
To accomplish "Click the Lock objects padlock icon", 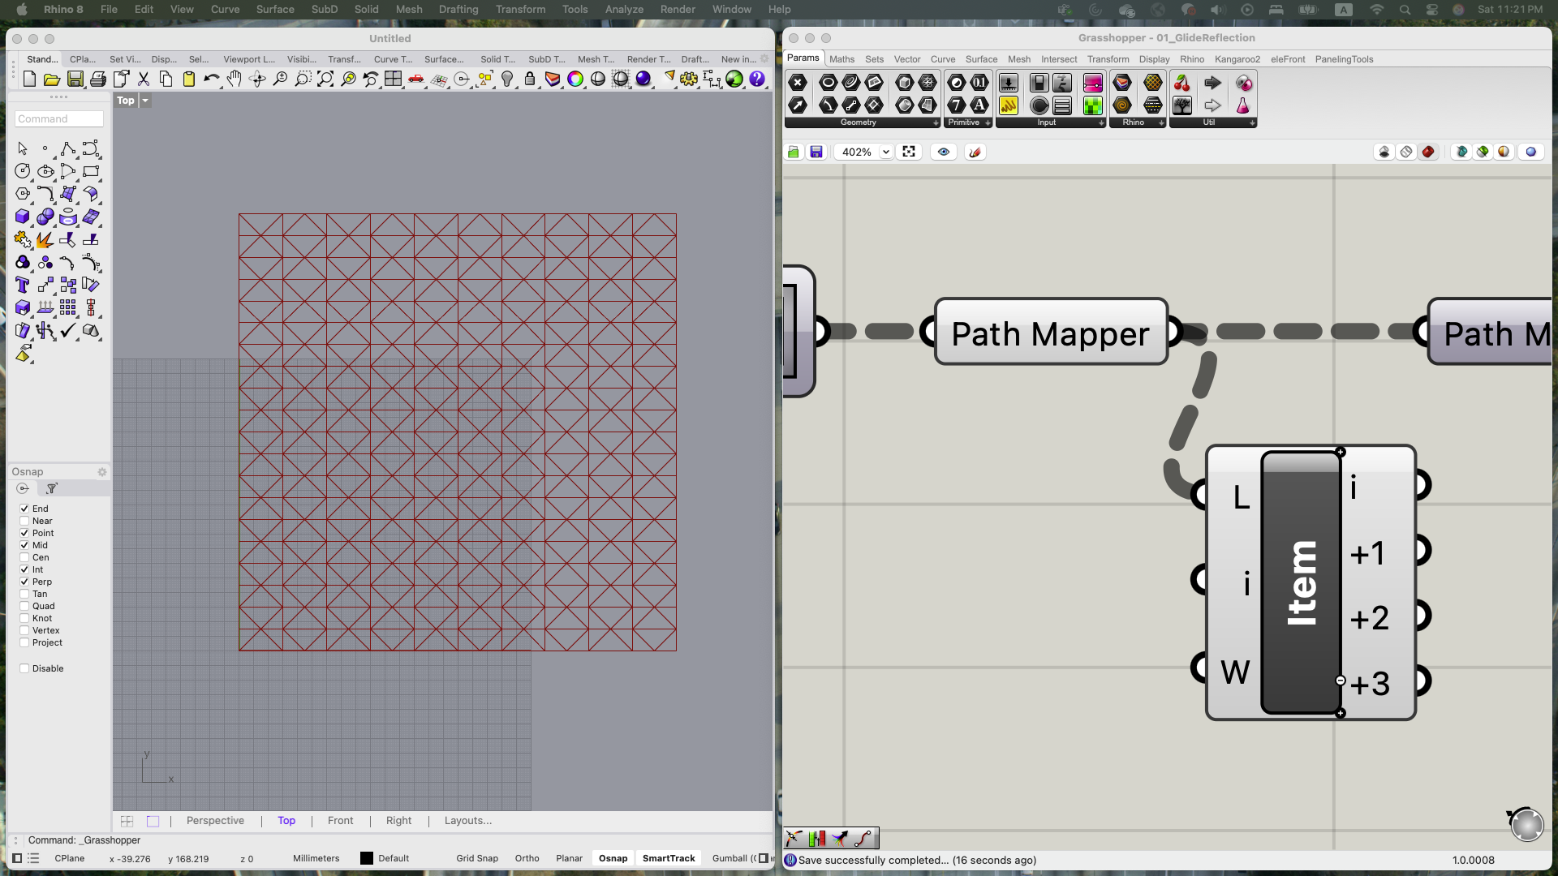I will (530, 79).
